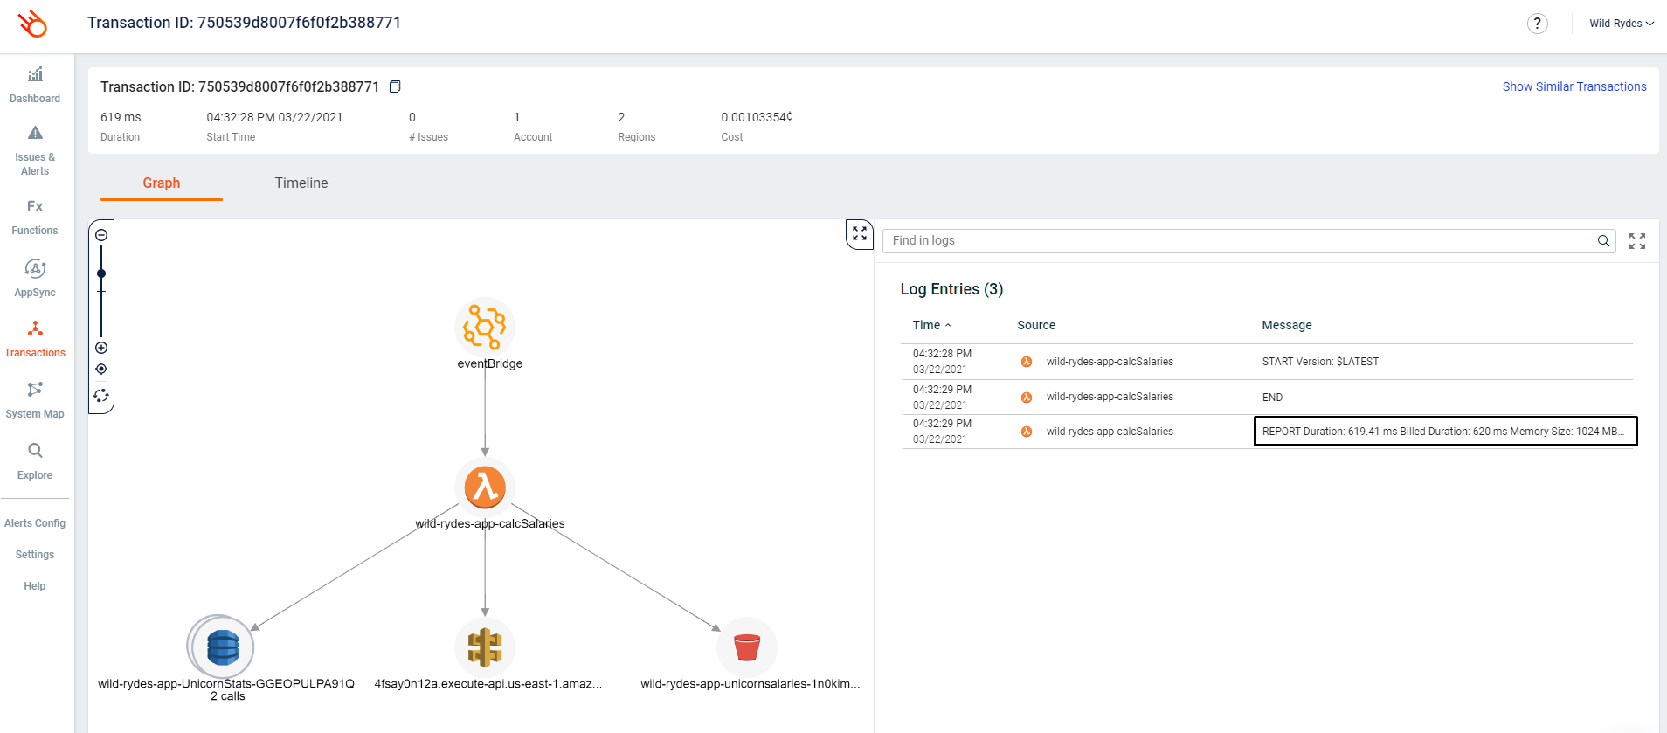Image resolution: width=1667 pixels, height=733 pixels.
Task: Click the '2 calls' label under UnicornStats
Action: [227, 696]
